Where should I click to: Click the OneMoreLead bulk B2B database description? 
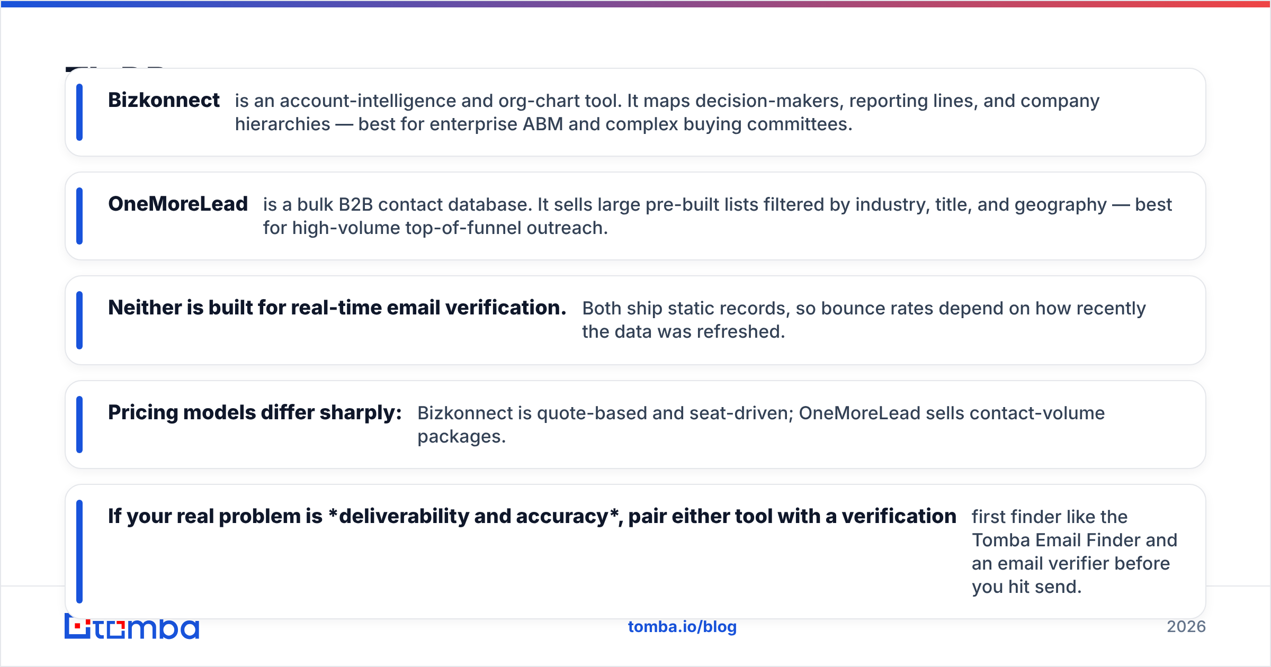(718, 216)
